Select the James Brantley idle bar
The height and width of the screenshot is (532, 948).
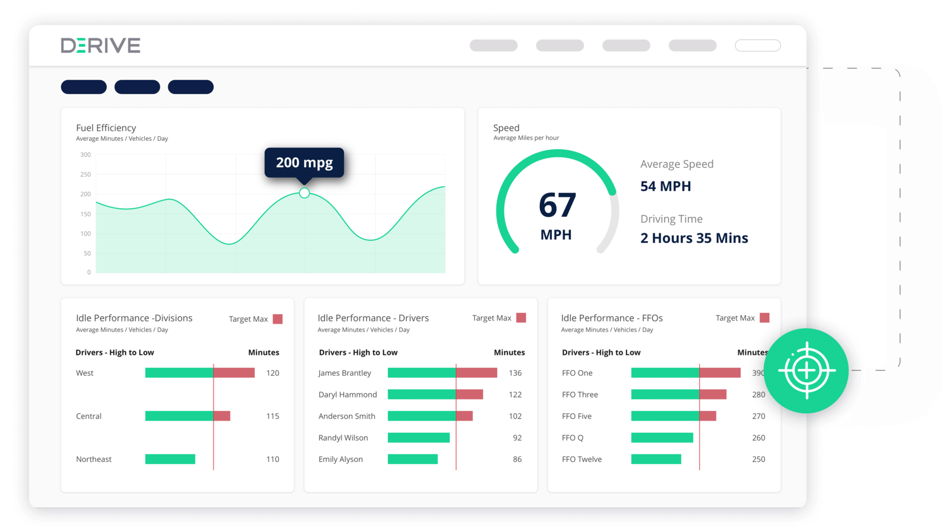click(442, 373)
